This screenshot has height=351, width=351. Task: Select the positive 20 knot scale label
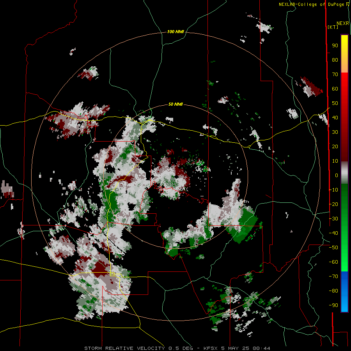pos(335,147)
